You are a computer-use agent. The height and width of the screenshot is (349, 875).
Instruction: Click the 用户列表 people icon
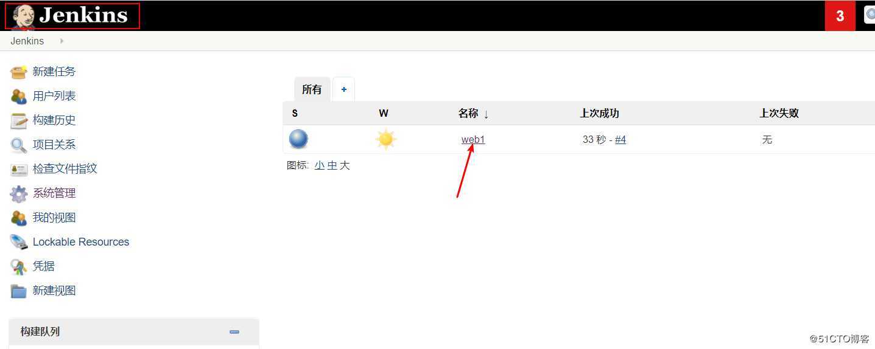click(19, 96)
